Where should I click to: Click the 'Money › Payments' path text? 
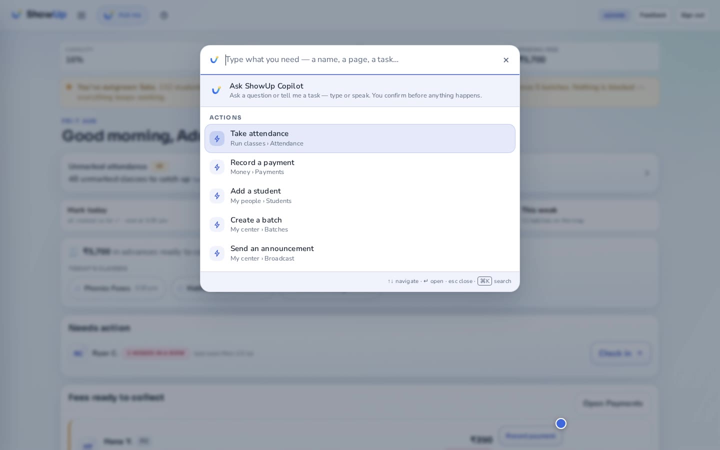pyautogui.click(x=257, y=172)
